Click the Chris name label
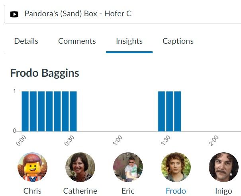The height and width of the screenshot is (196, 241). coord(32,191)
